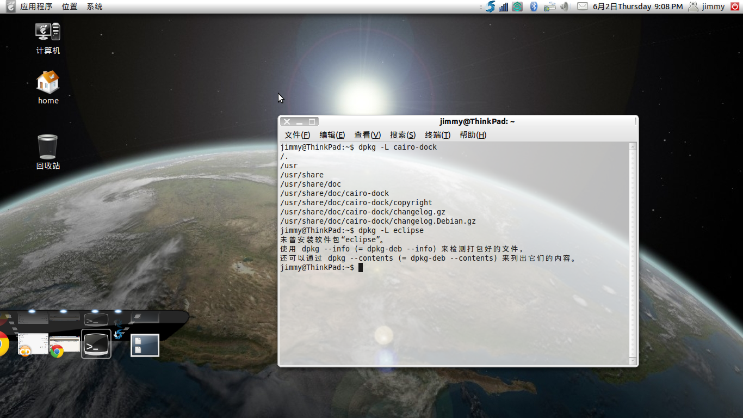Open the network signal strength indicator
Screen dimensions: 743x418
tap(504, 7)
